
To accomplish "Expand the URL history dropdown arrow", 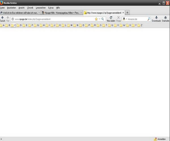I will (99, 19).
